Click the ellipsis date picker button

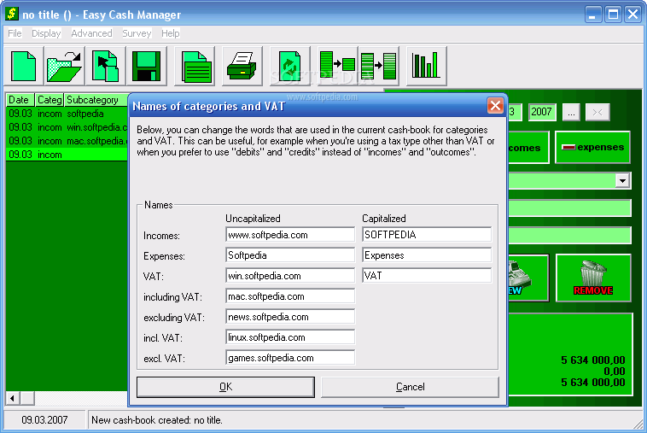(x=571, y=112)
